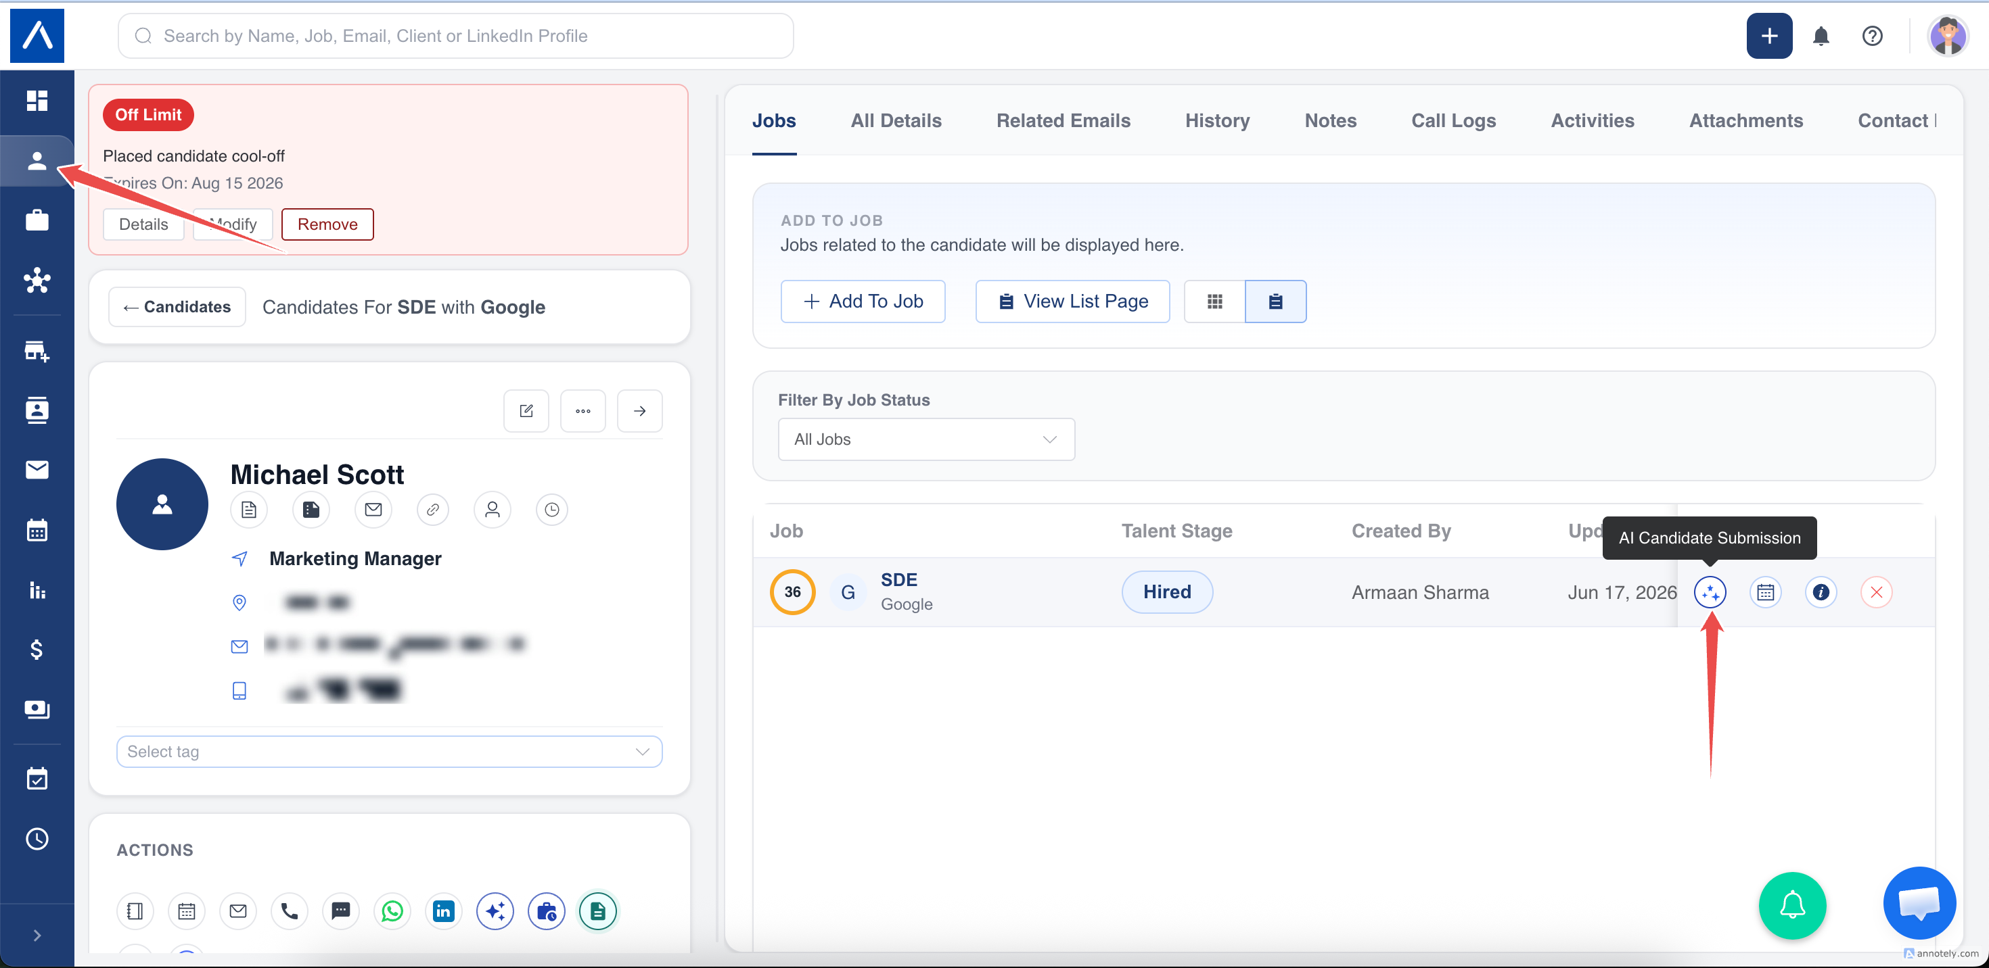Open the network hub icon in the sidebar

pyautogui.click(x=37, y=280)
